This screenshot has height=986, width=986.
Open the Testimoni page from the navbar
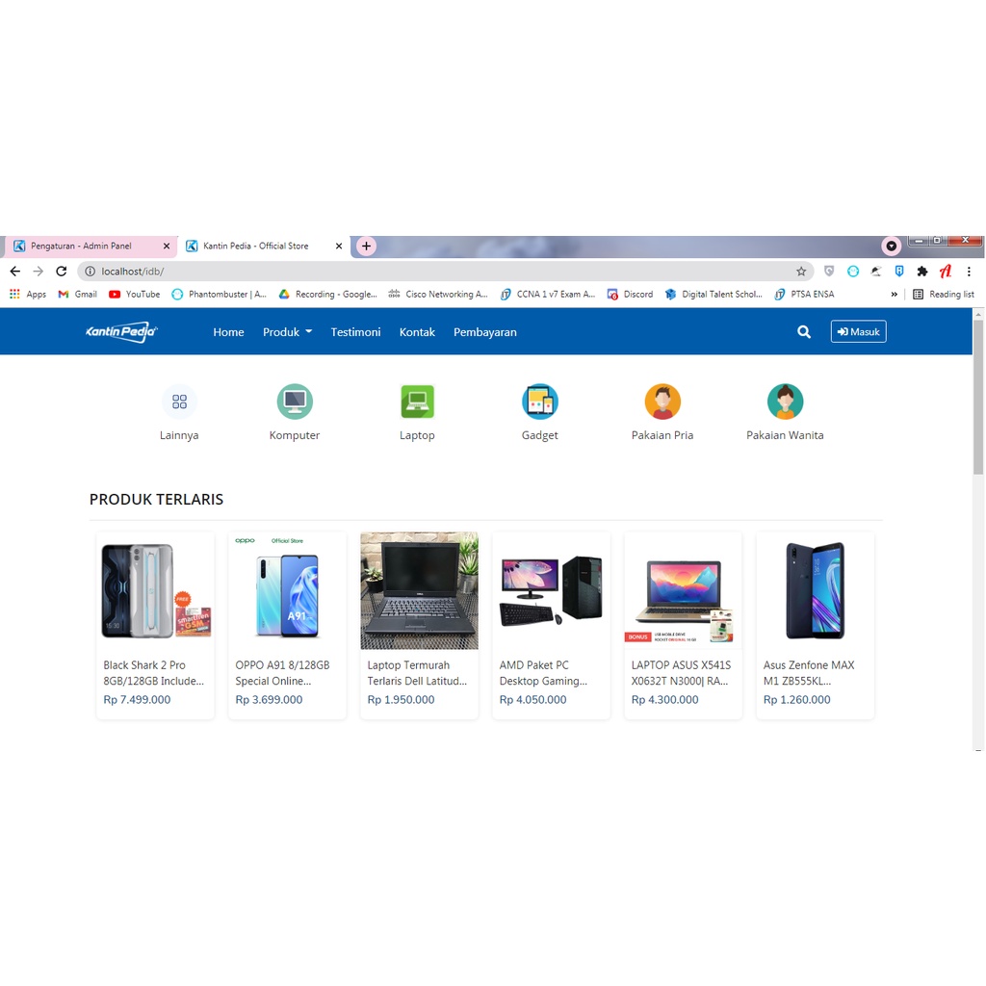pos(355,331)
